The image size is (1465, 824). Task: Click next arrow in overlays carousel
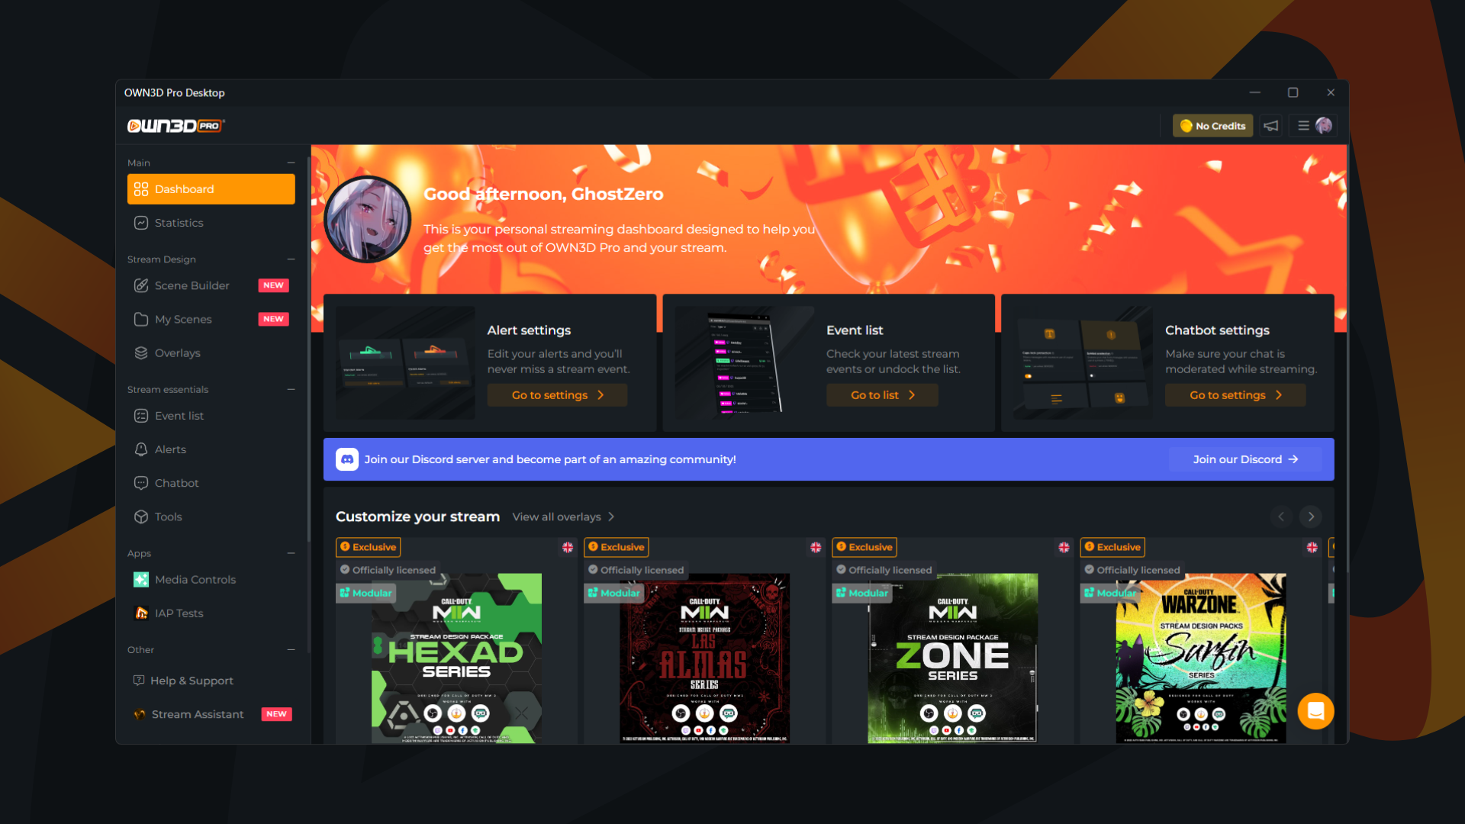pos(1311,517)
